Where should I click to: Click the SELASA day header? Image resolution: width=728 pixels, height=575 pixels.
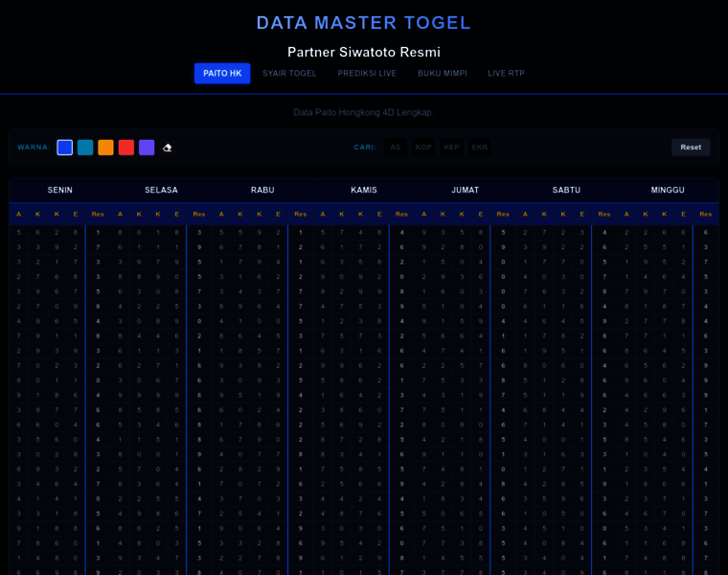coord(161,190)
